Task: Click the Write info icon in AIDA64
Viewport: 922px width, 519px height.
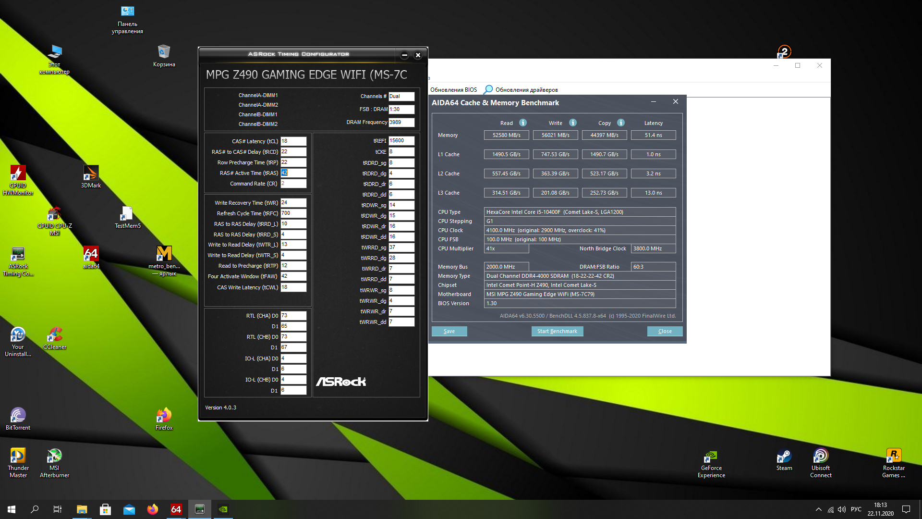Action: (x=573, y=123)
